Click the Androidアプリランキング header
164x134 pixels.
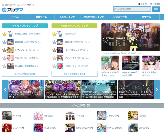[x=75, y=26]
